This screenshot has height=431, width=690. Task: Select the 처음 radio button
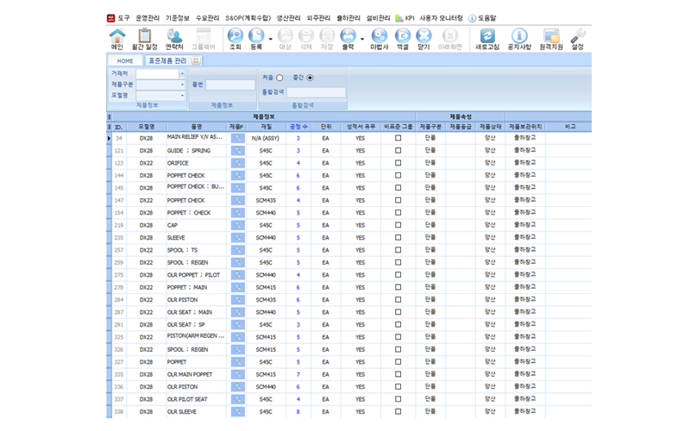coord(279,78)
